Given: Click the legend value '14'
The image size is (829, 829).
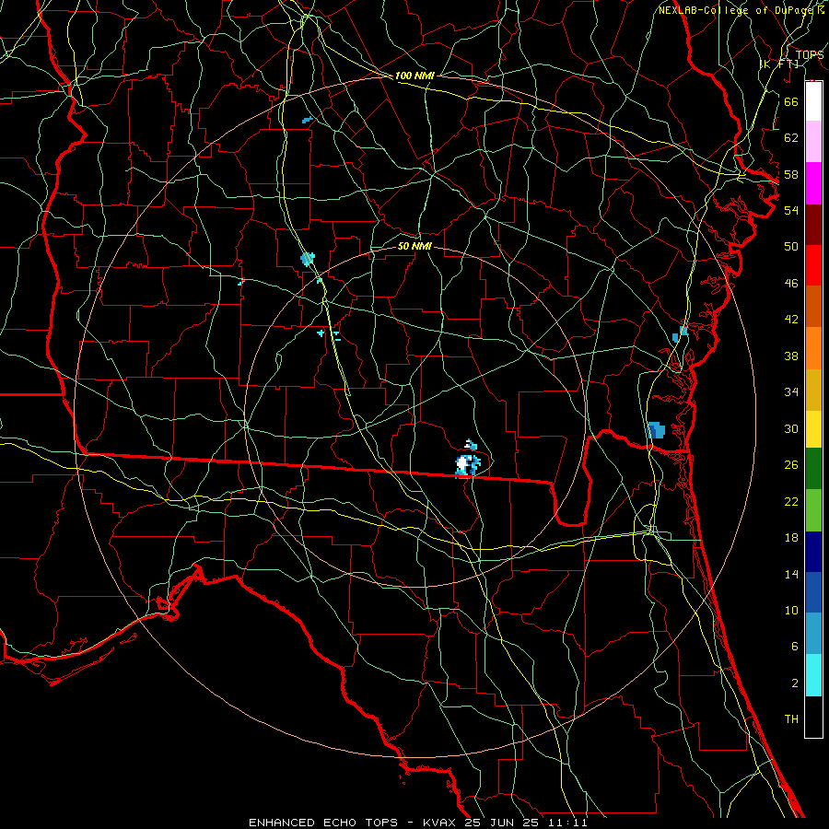Looking at the screenshot, I should [791, 574].
